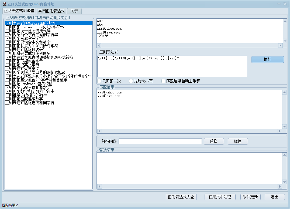Screen dimensions: 290x209
Task: Click the 替换 button
Action: click(214, 141)
